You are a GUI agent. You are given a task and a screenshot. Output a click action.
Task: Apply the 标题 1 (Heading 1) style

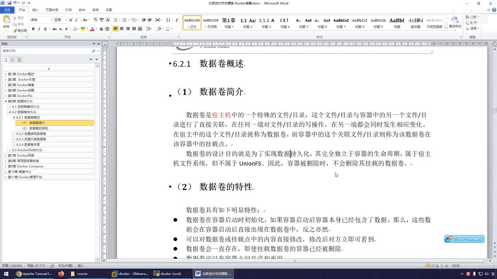(229, 23)
